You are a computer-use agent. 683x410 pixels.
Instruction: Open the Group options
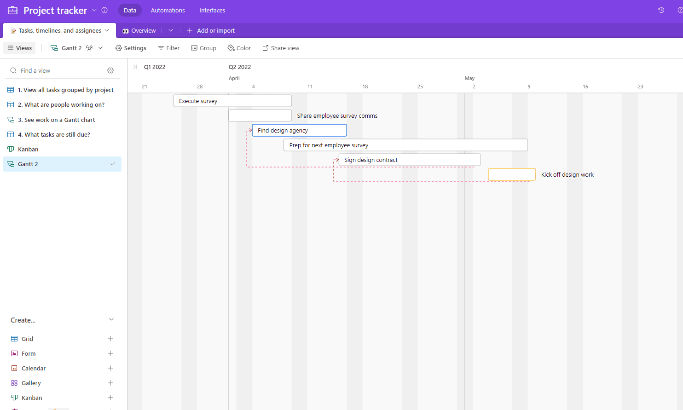203,48
